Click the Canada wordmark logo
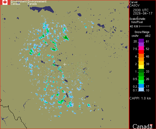156x129 pixels. point(143,126)
